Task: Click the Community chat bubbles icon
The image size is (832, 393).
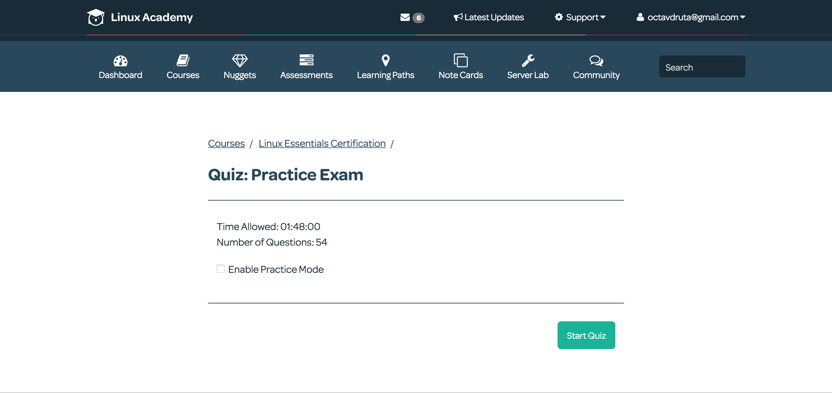Action: click(x=596, y=60)
